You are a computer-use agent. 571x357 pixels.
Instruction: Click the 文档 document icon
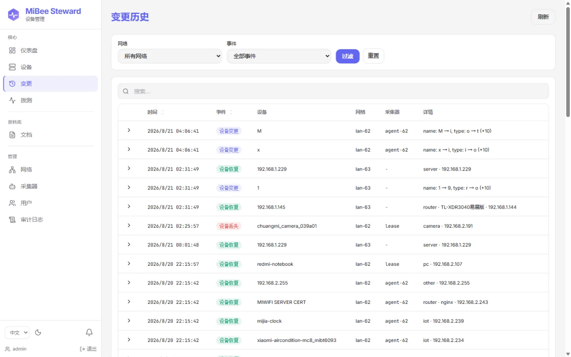click(x=12, y=135)
